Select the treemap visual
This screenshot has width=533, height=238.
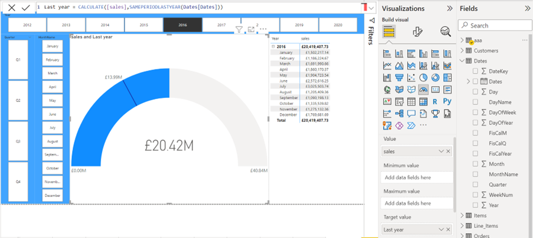(x=447, y=78)
